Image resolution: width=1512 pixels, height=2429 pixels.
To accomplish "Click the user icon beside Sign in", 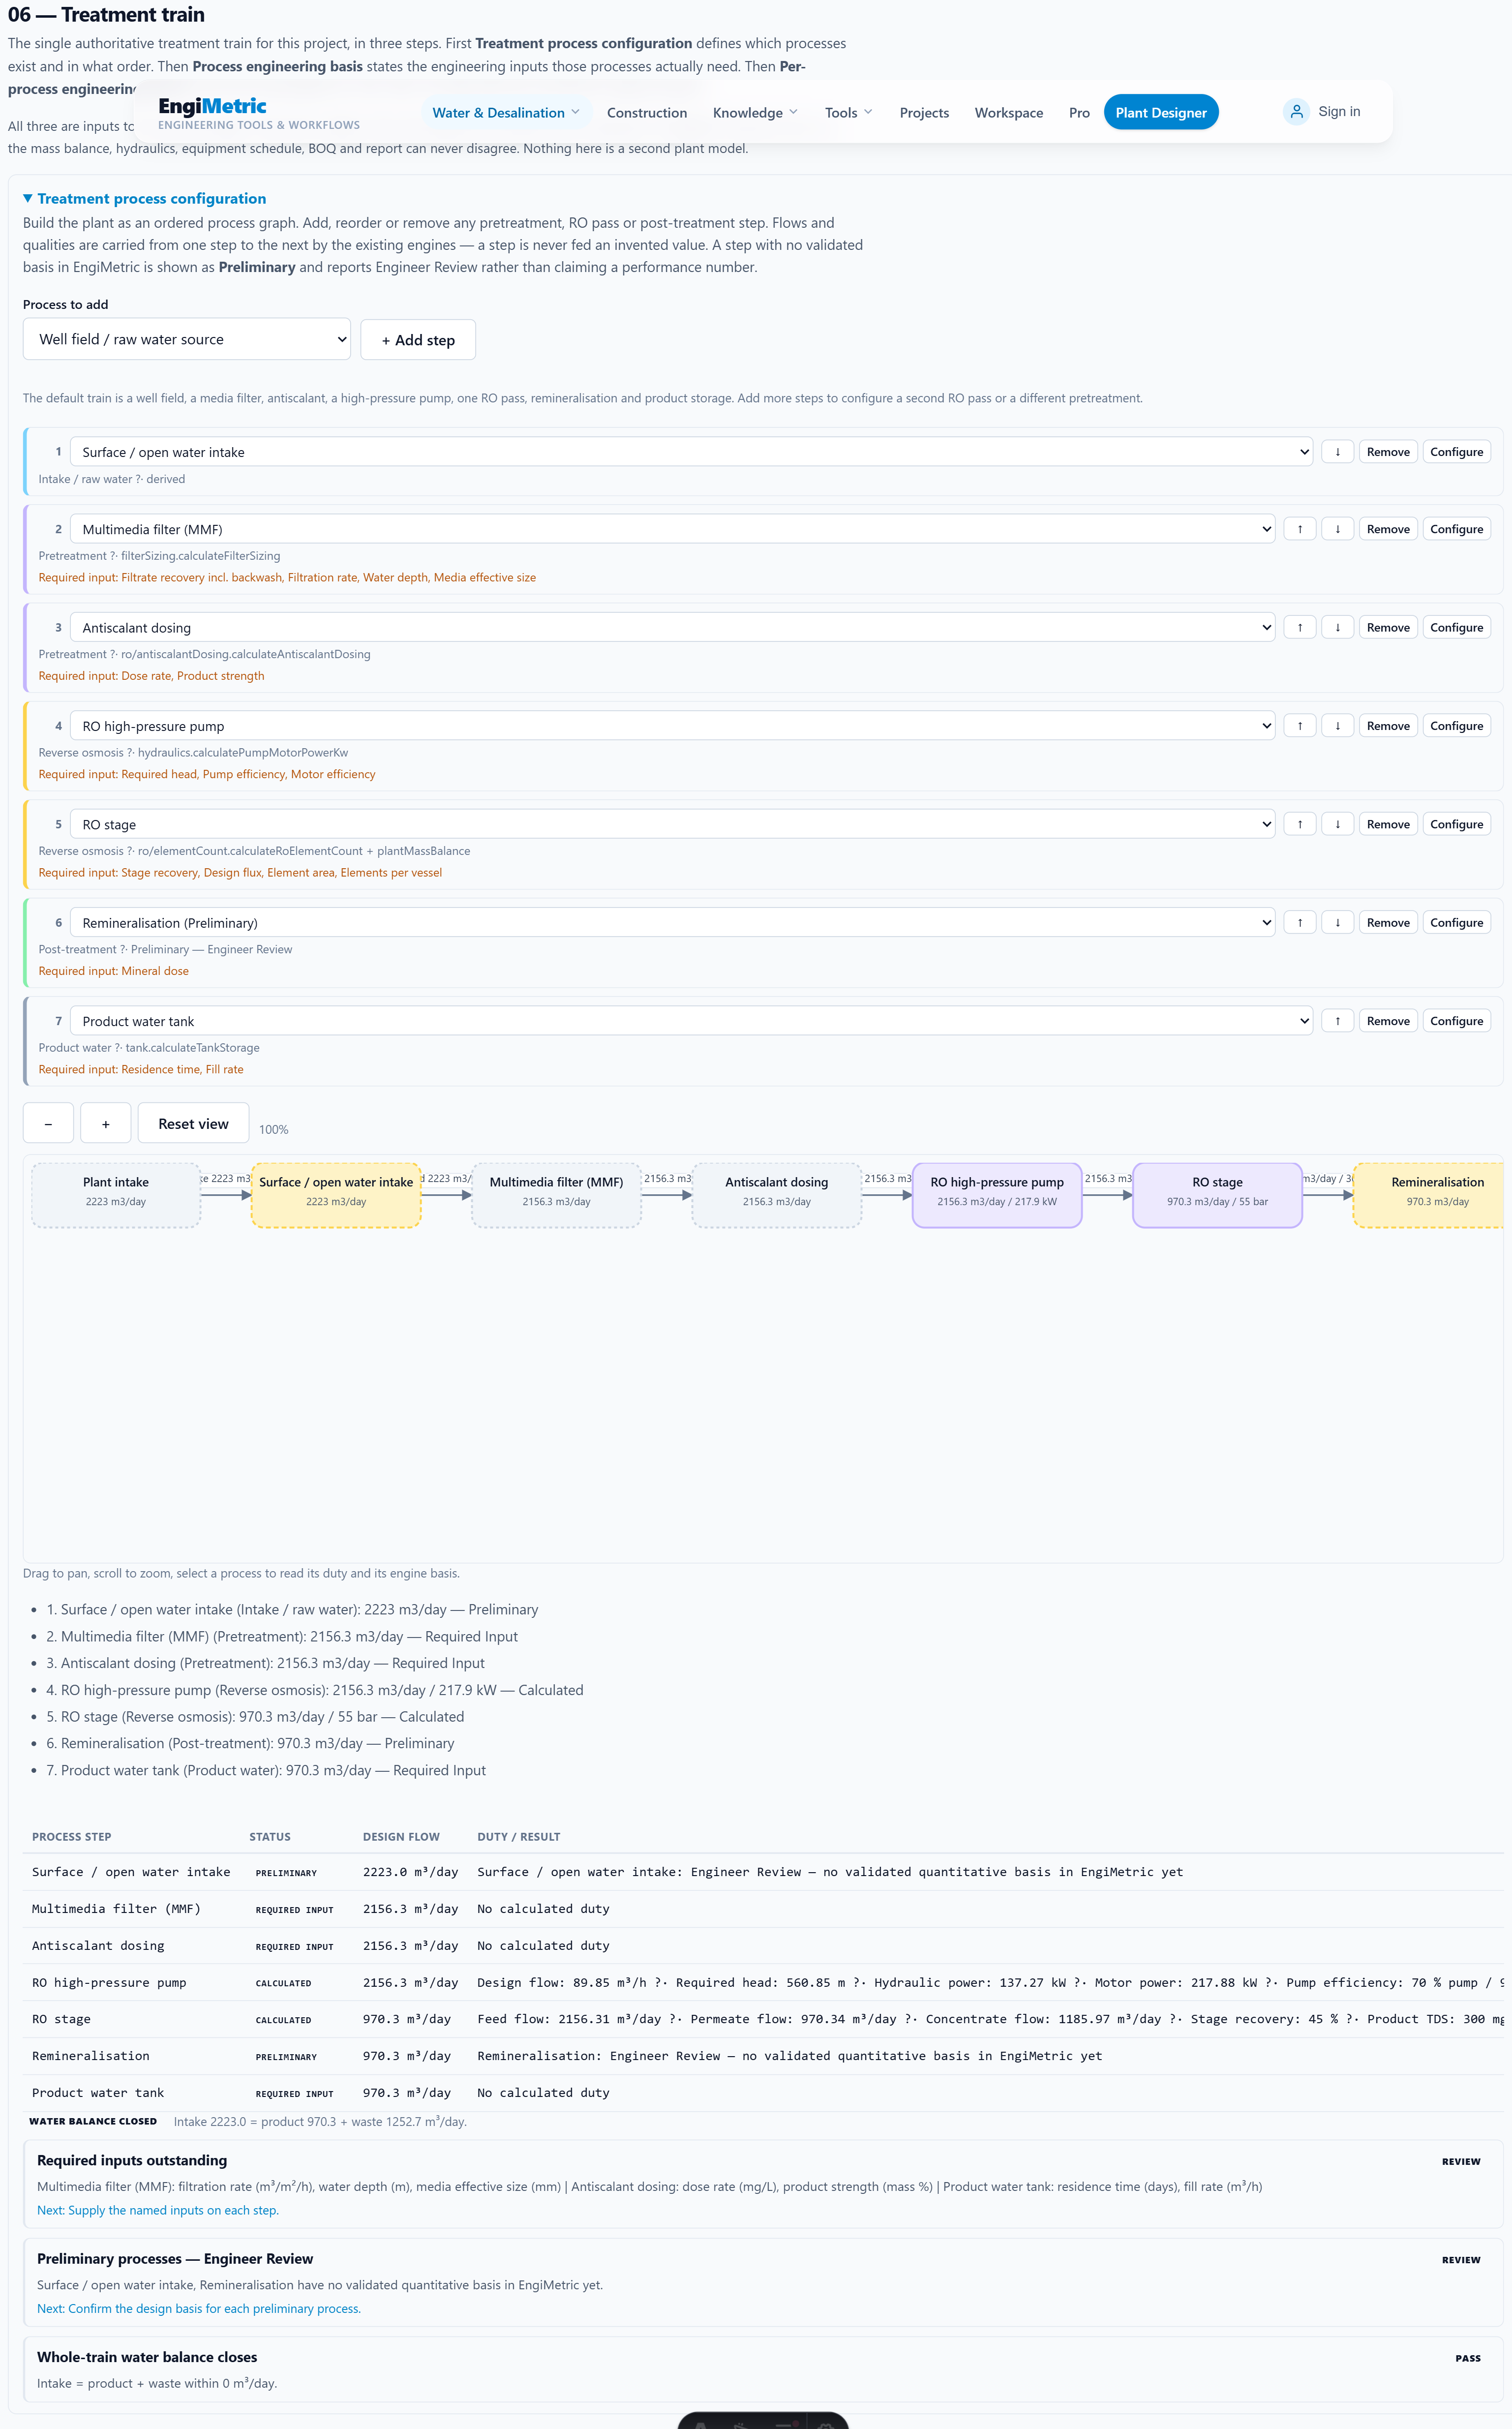I will pyautogui.click(x=1296, y=112).
